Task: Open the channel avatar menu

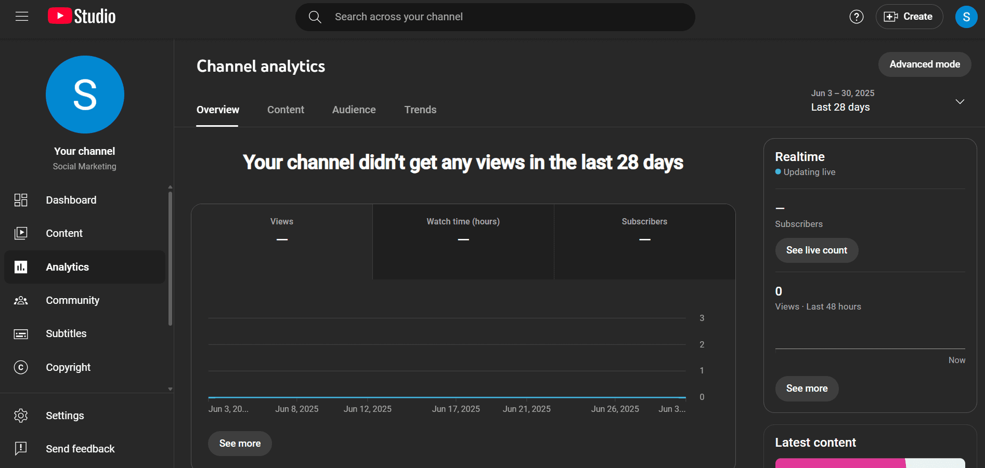Action: click(966, 16)
